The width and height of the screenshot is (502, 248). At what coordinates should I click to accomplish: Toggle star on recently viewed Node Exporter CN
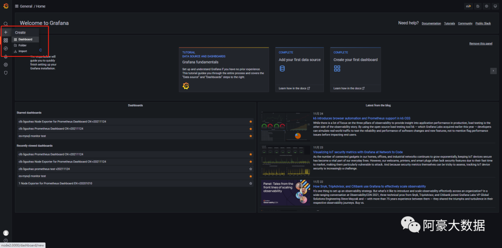(x=251, y=161)
